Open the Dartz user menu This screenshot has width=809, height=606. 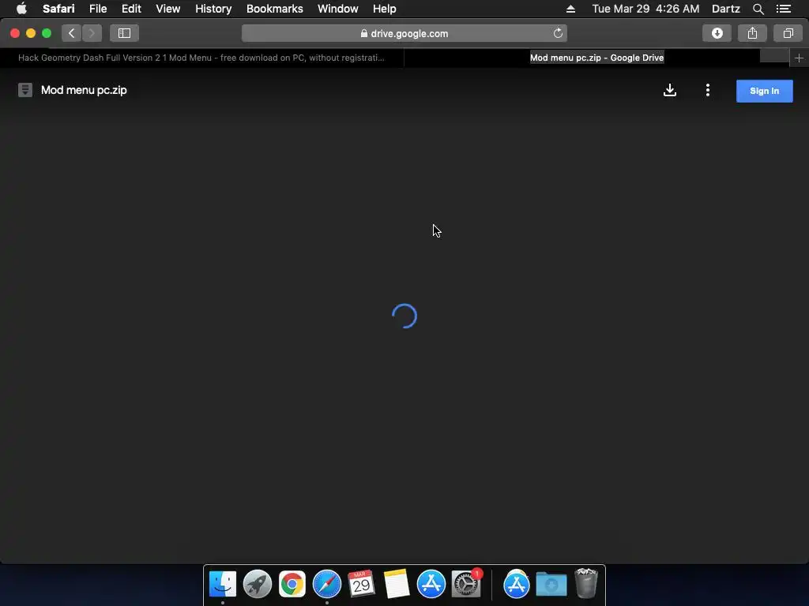pos(725,9)
